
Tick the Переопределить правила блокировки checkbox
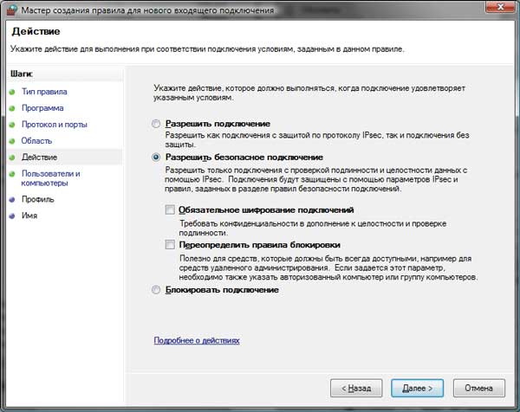tap(169, 245)
